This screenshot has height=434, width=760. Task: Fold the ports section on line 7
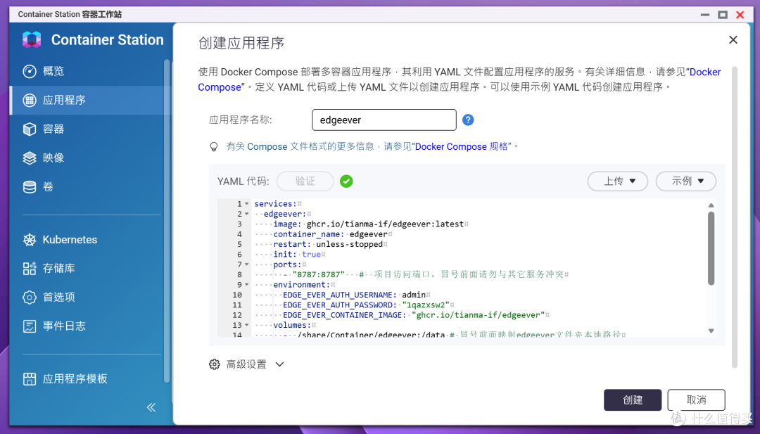click(247, 264)
